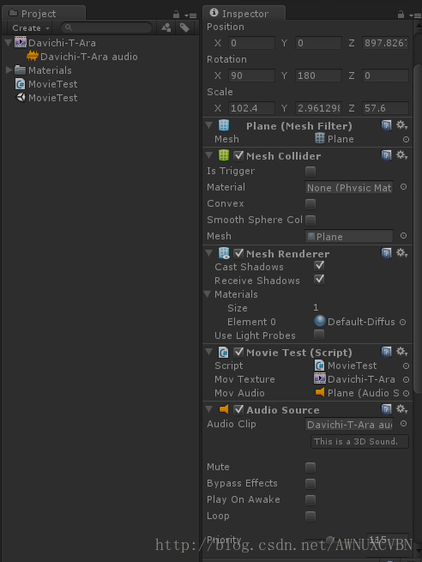Screen dimensions: 422x562
Task: Toggle the Cast Shadows checkbox
Action: tap(319, 266)
